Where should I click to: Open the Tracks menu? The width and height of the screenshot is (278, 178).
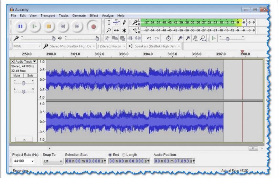pyautogui.click(x=64, y=16)
